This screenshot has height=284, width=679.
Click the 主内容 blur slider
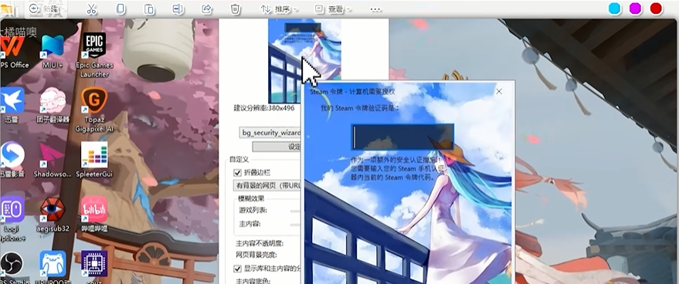(x=296, y=225)
